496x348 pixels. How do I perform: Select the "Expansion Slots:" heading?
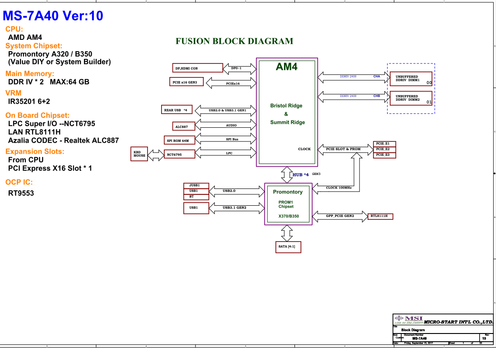35,152
